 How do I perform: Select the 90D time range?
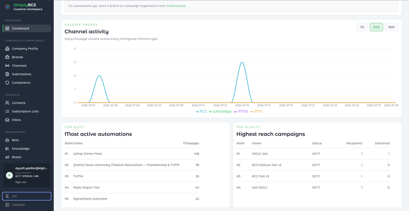(391, 27)
